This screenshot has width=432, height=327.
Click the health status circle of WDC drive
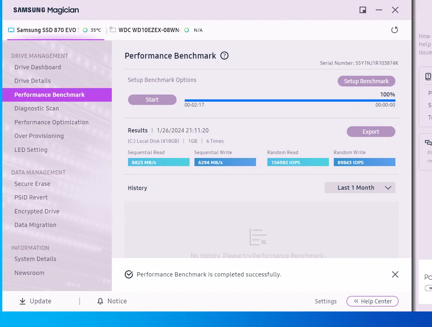(x=186, y=30)
